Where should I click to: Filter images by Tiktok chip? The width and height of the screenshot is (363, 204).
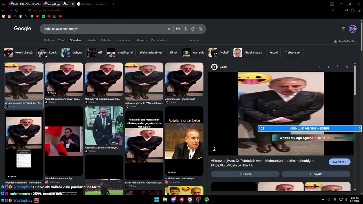(x=174, y=53)
